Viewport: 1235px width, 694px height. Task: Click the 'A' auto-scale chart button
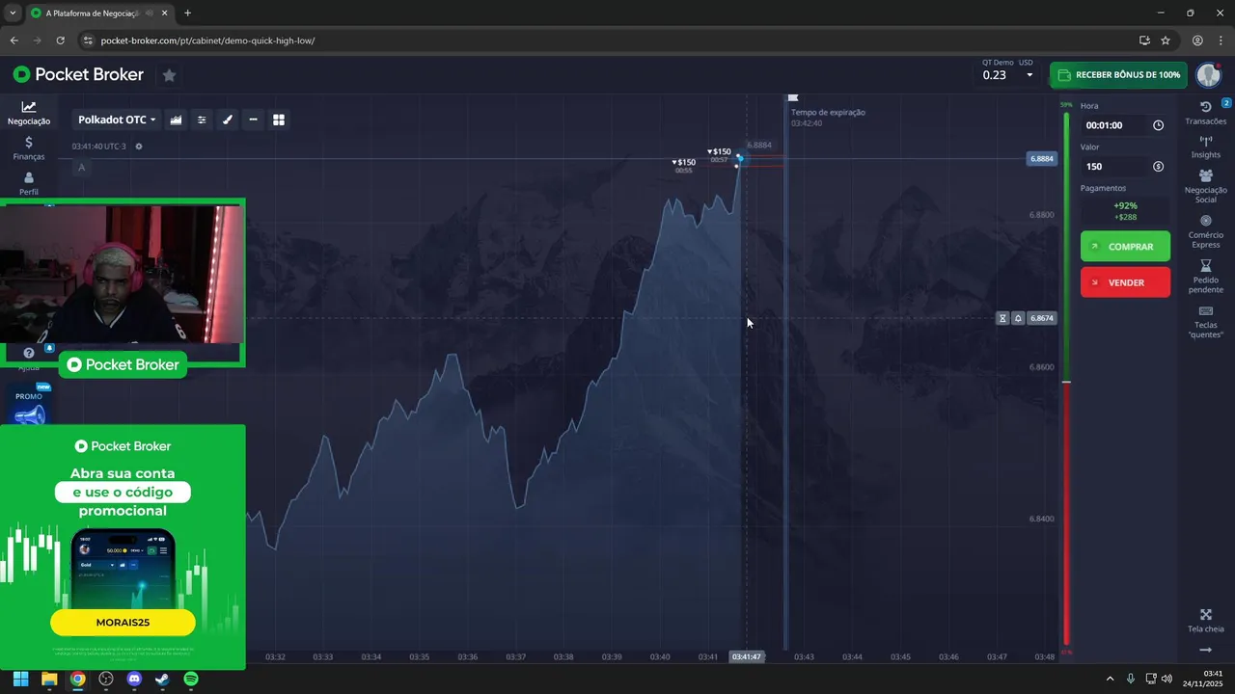pos(82,168)
